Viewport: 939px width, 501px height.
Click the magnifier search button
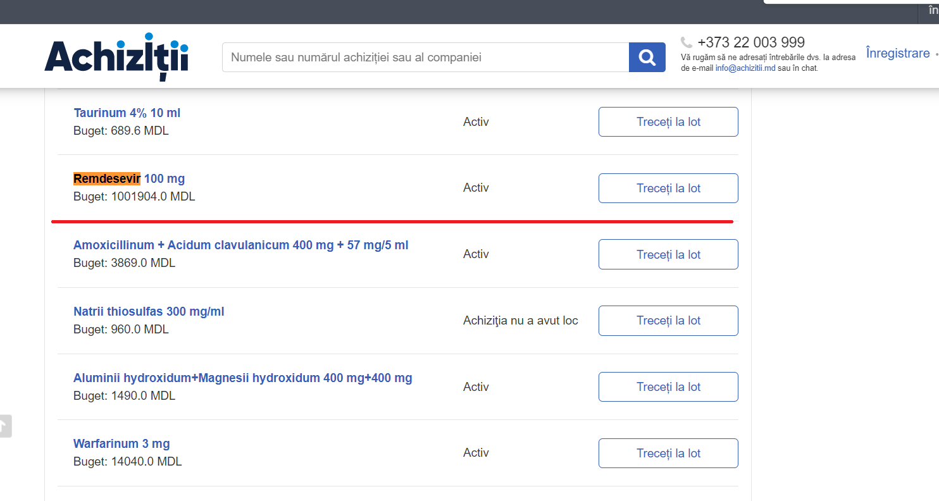tap(647, 58)
